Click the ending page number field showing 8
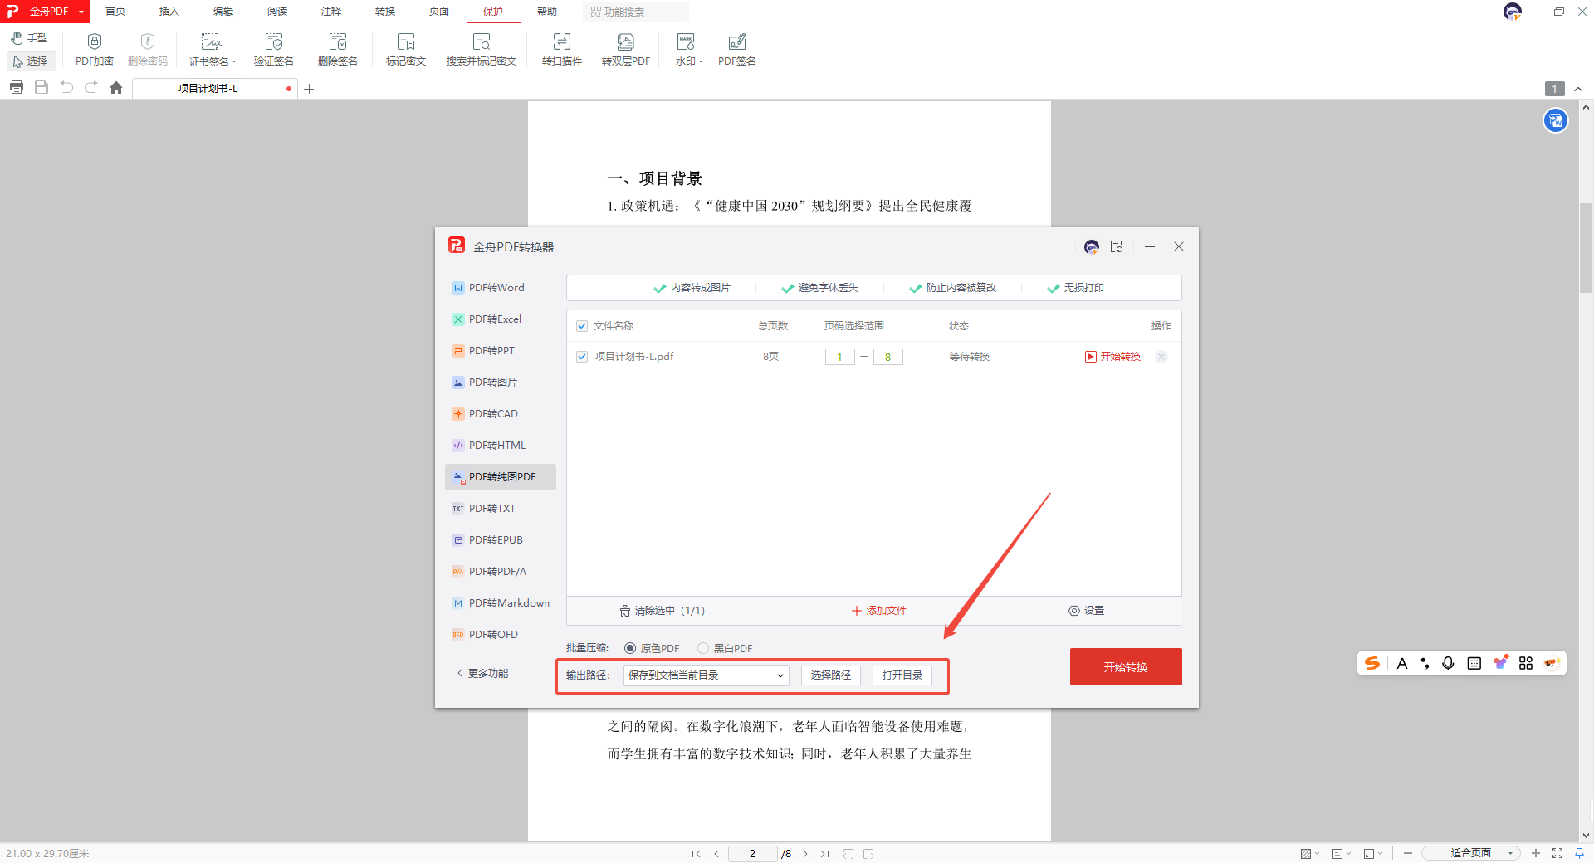Viewport: 1594px width, 863px height. pyautogui.click(x=888, y=357)
